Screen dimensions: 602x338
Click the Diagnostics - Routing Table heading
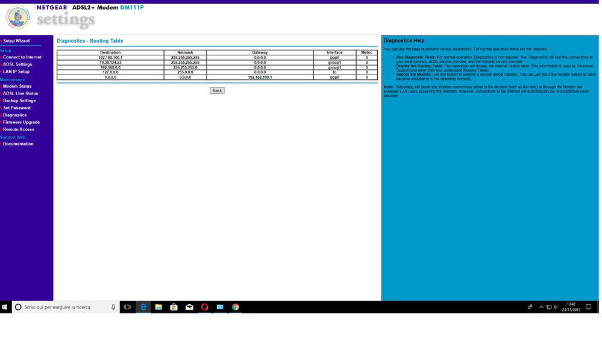pyautogui.click(x=90, y=41)
